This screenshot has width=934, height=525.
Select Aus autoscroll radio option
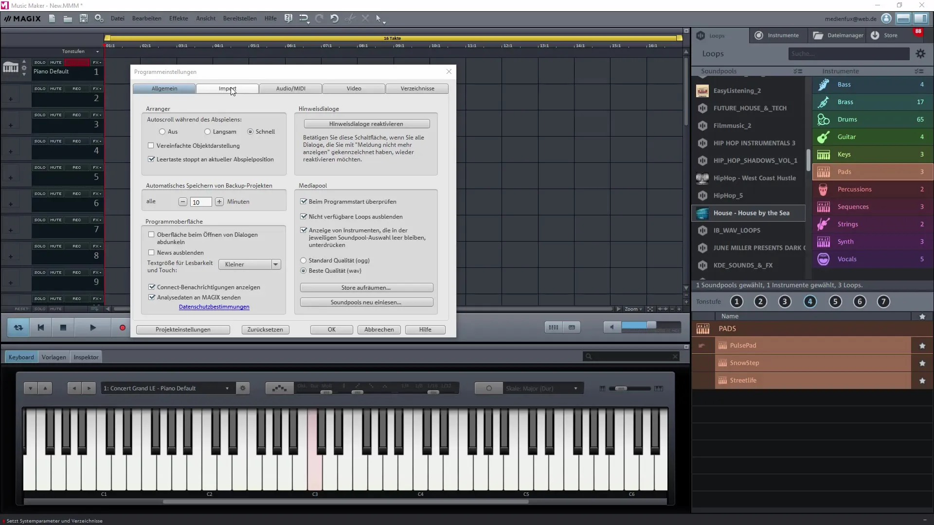click(162, 132)
